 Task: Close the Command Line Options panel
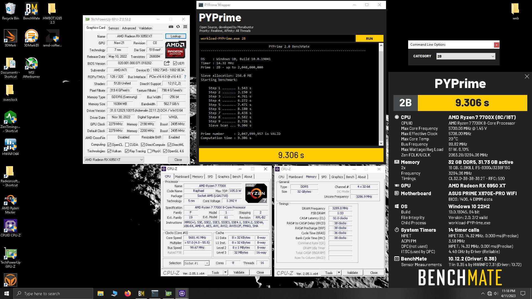click(x=497, y=45)
